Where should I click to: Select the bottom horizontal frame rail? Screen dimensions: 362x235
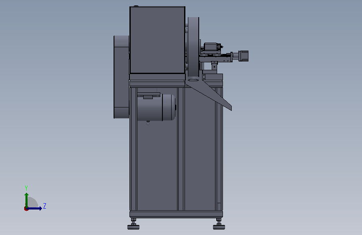click(x=176, y=214)
